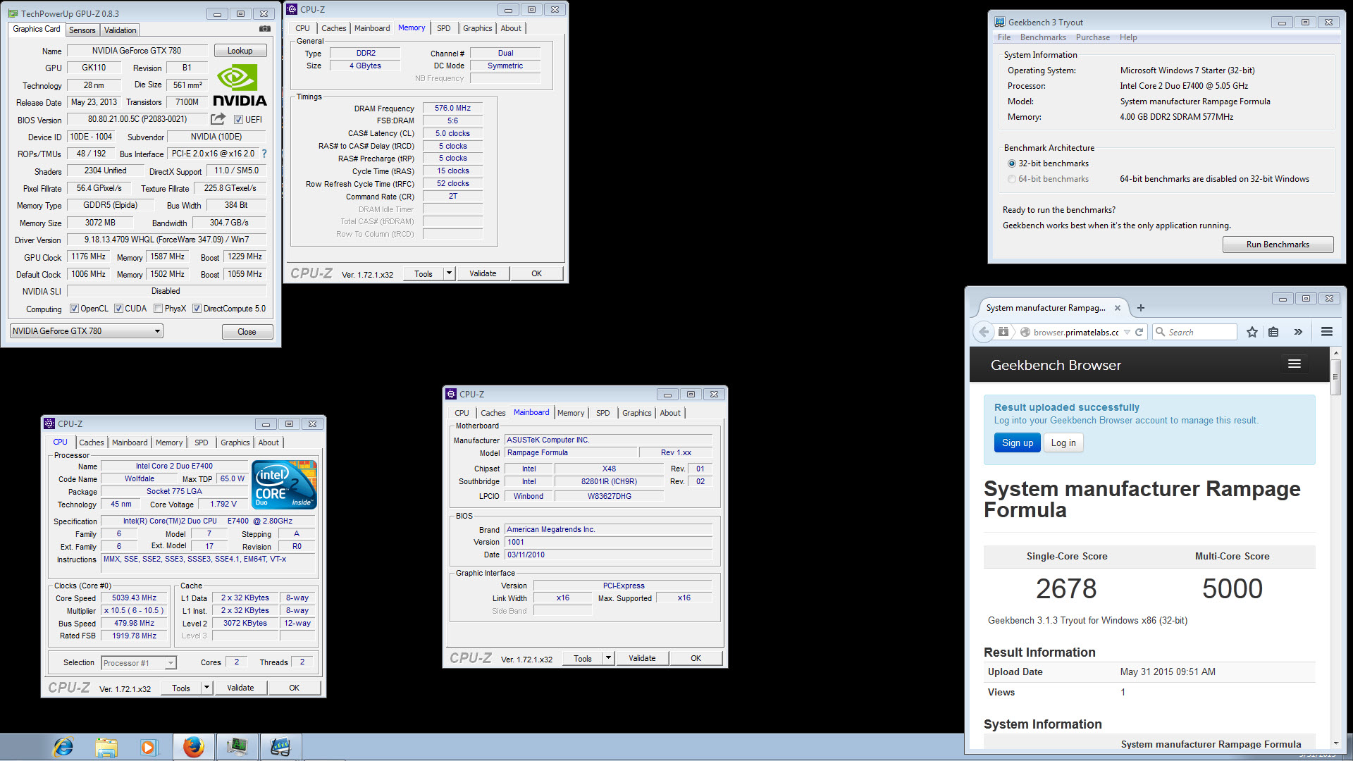Select the 64-bit benchmarks radio button
Viewport: 1353px width, 761px height.
(1012, 179)
